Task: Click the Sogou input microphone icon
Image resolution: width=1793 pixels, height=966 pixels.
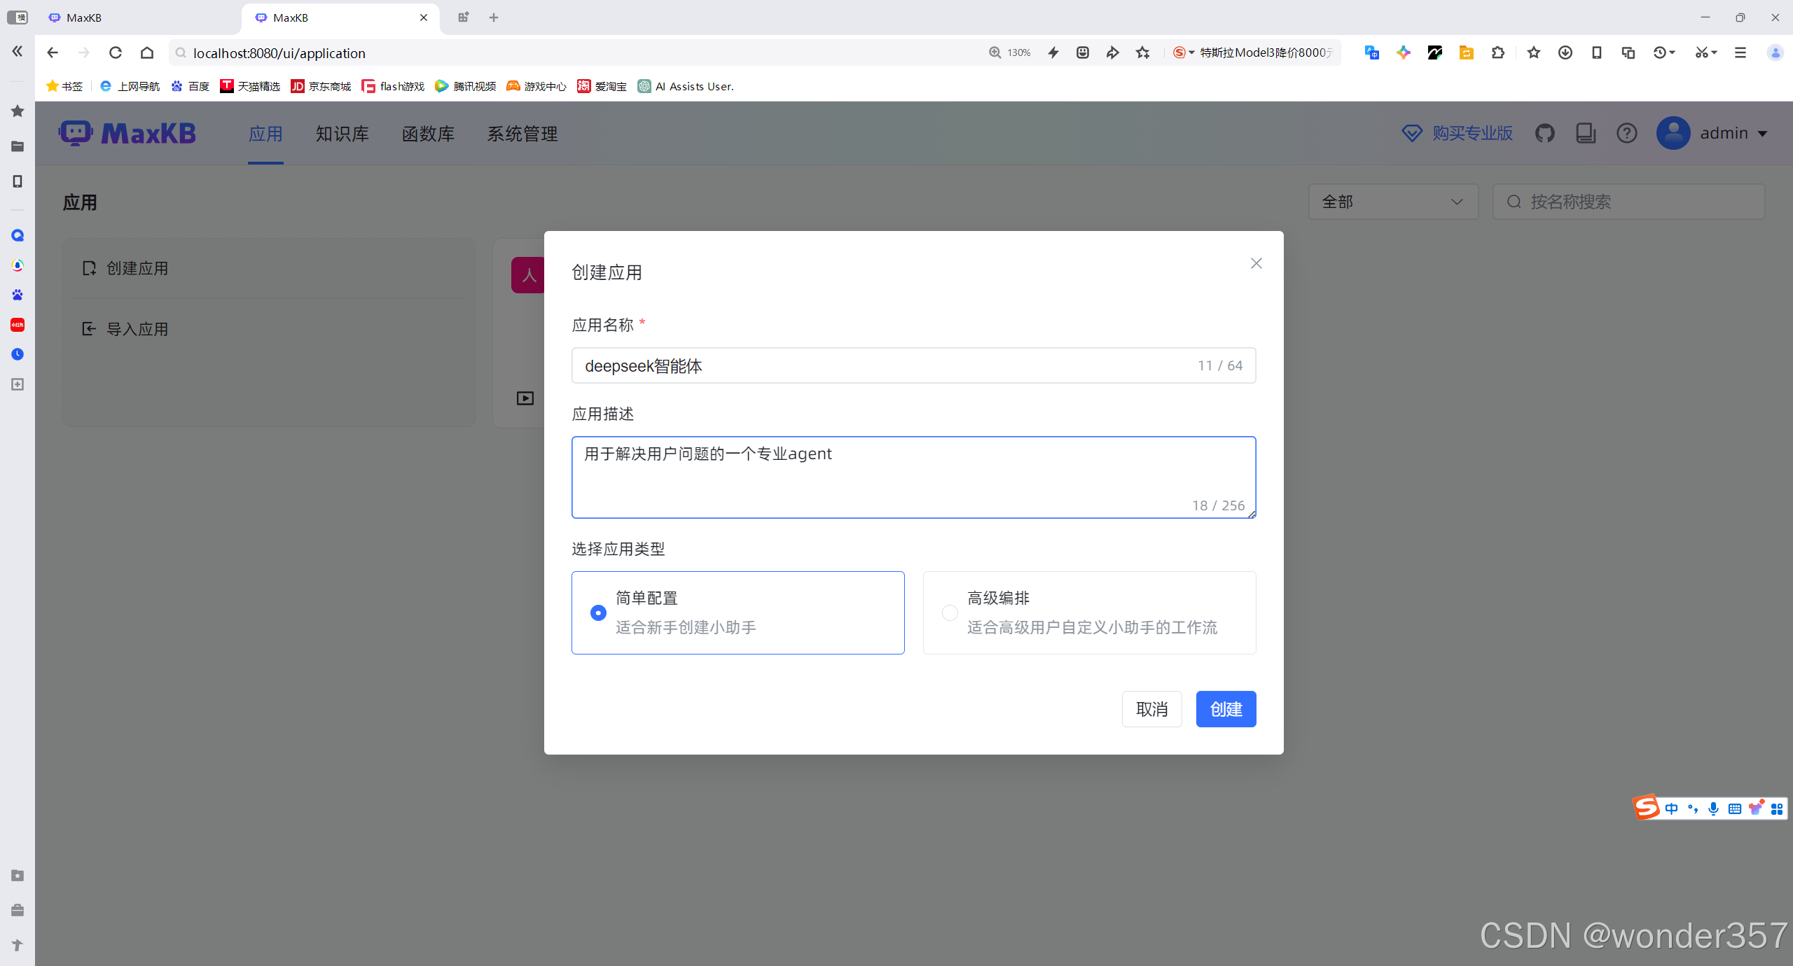Action: 1713,808
